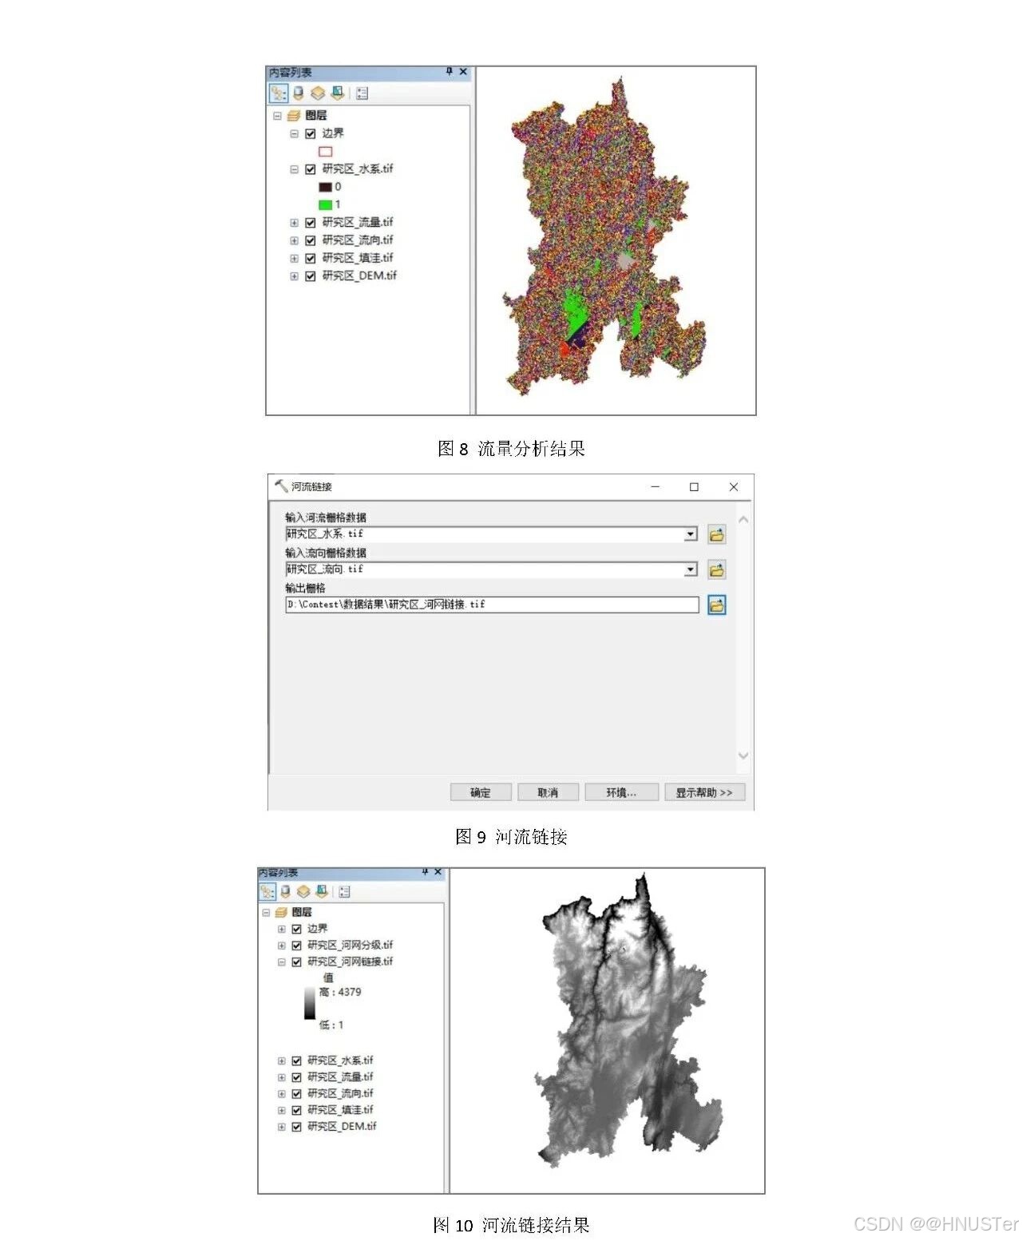This screenshot has height=1241, width=1022.
Task: Open the Options icon in Figure 8 contents panel
Action: 362,93
